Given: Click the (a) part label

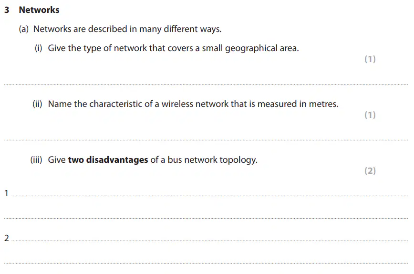Looking at the screenshot, I should point(23,29).
